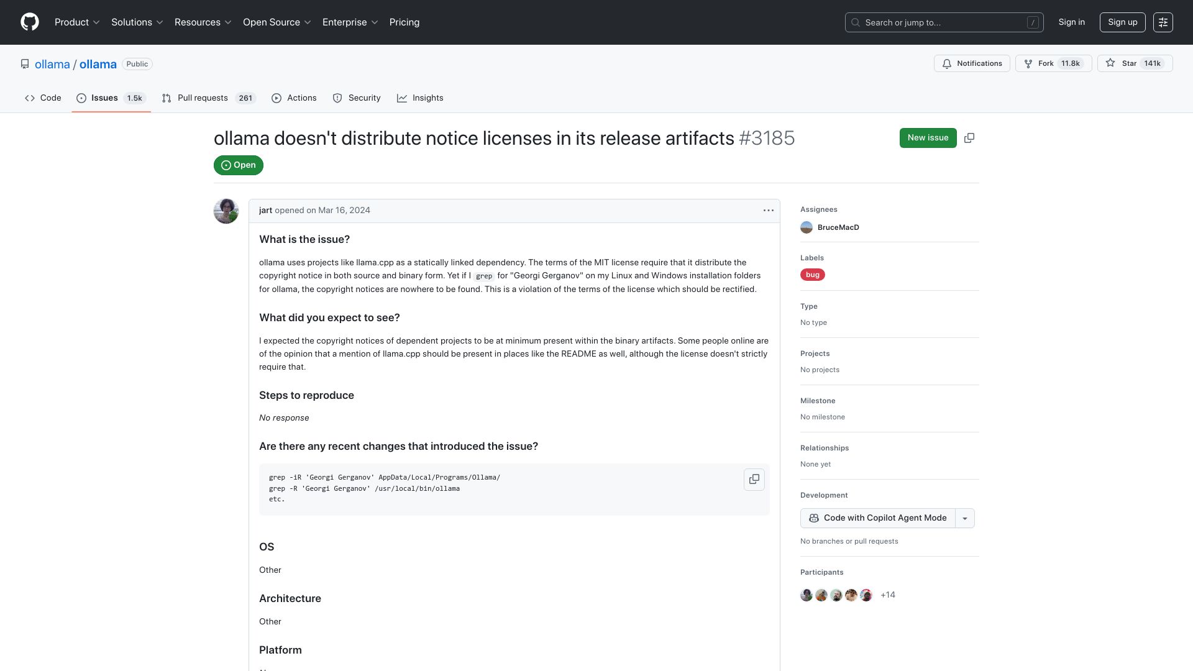This screenshot has width=1193, height=671.
Task: Click the green New issue button
Action: [928, 138]
